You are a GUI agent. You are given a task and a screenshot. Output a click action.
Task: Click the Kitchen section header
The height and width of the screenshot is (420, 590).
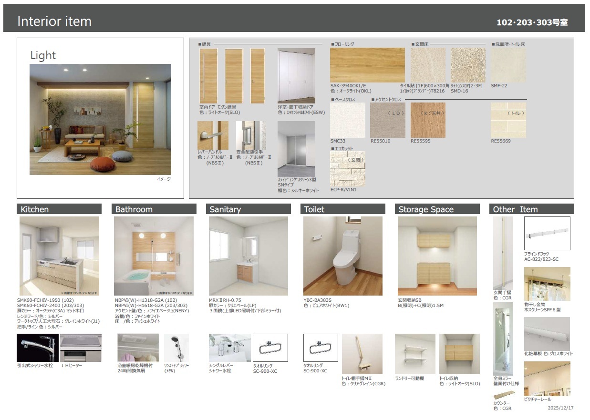click(59, 209)
